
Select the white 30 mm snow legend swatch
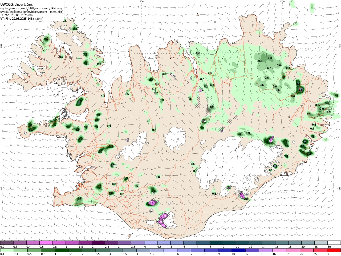(x=334, y=243)
